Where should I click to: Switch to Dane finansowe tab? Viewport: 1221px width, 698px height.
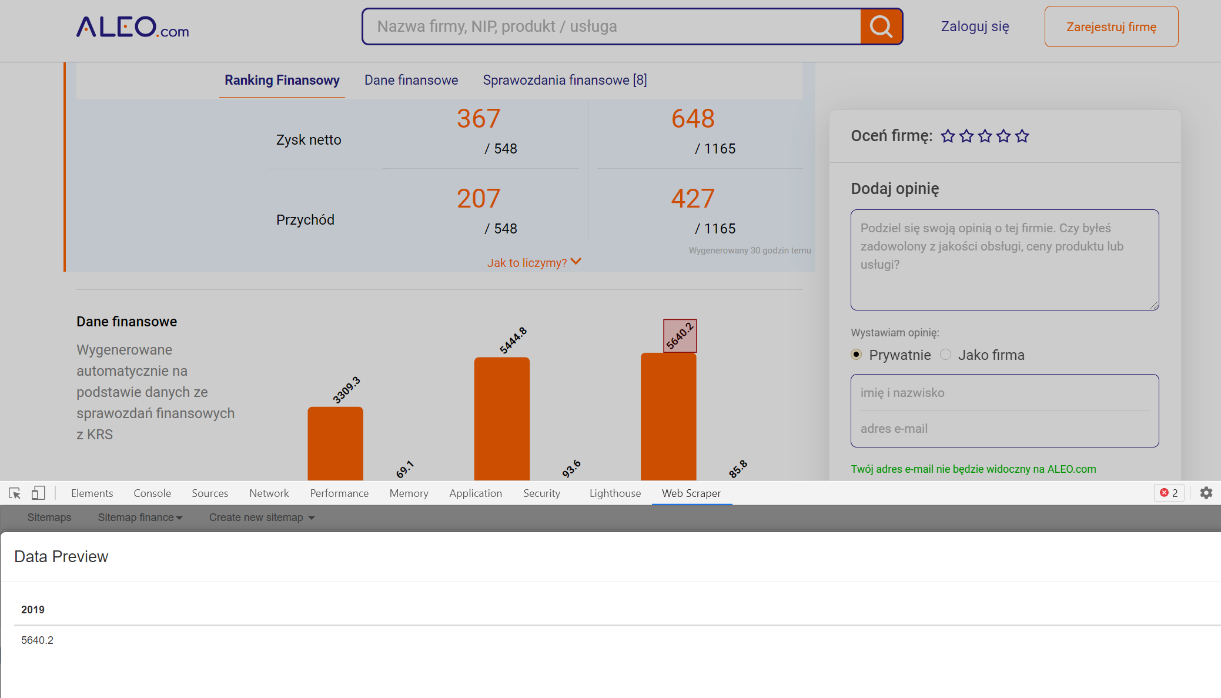411,80
